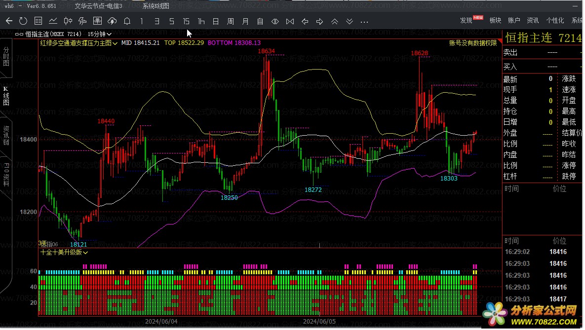Viewport: 585px width, 330px height.
Task: Open the quote list table icon
Action: tap(38, 21)
